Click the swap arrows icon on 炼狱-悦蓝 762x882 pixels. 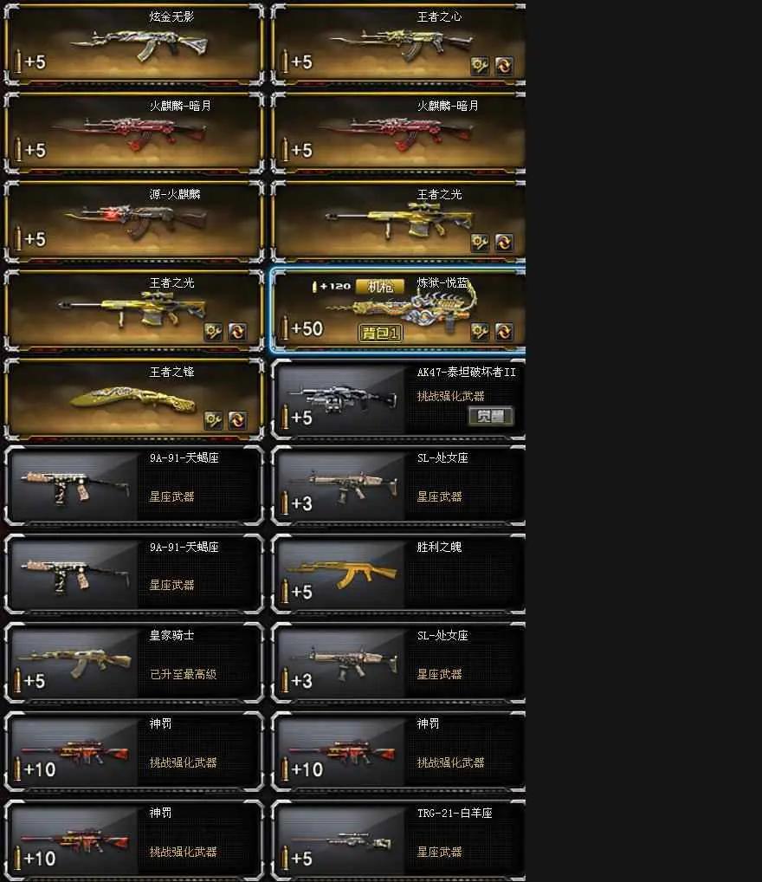click(x=504, y=331)
